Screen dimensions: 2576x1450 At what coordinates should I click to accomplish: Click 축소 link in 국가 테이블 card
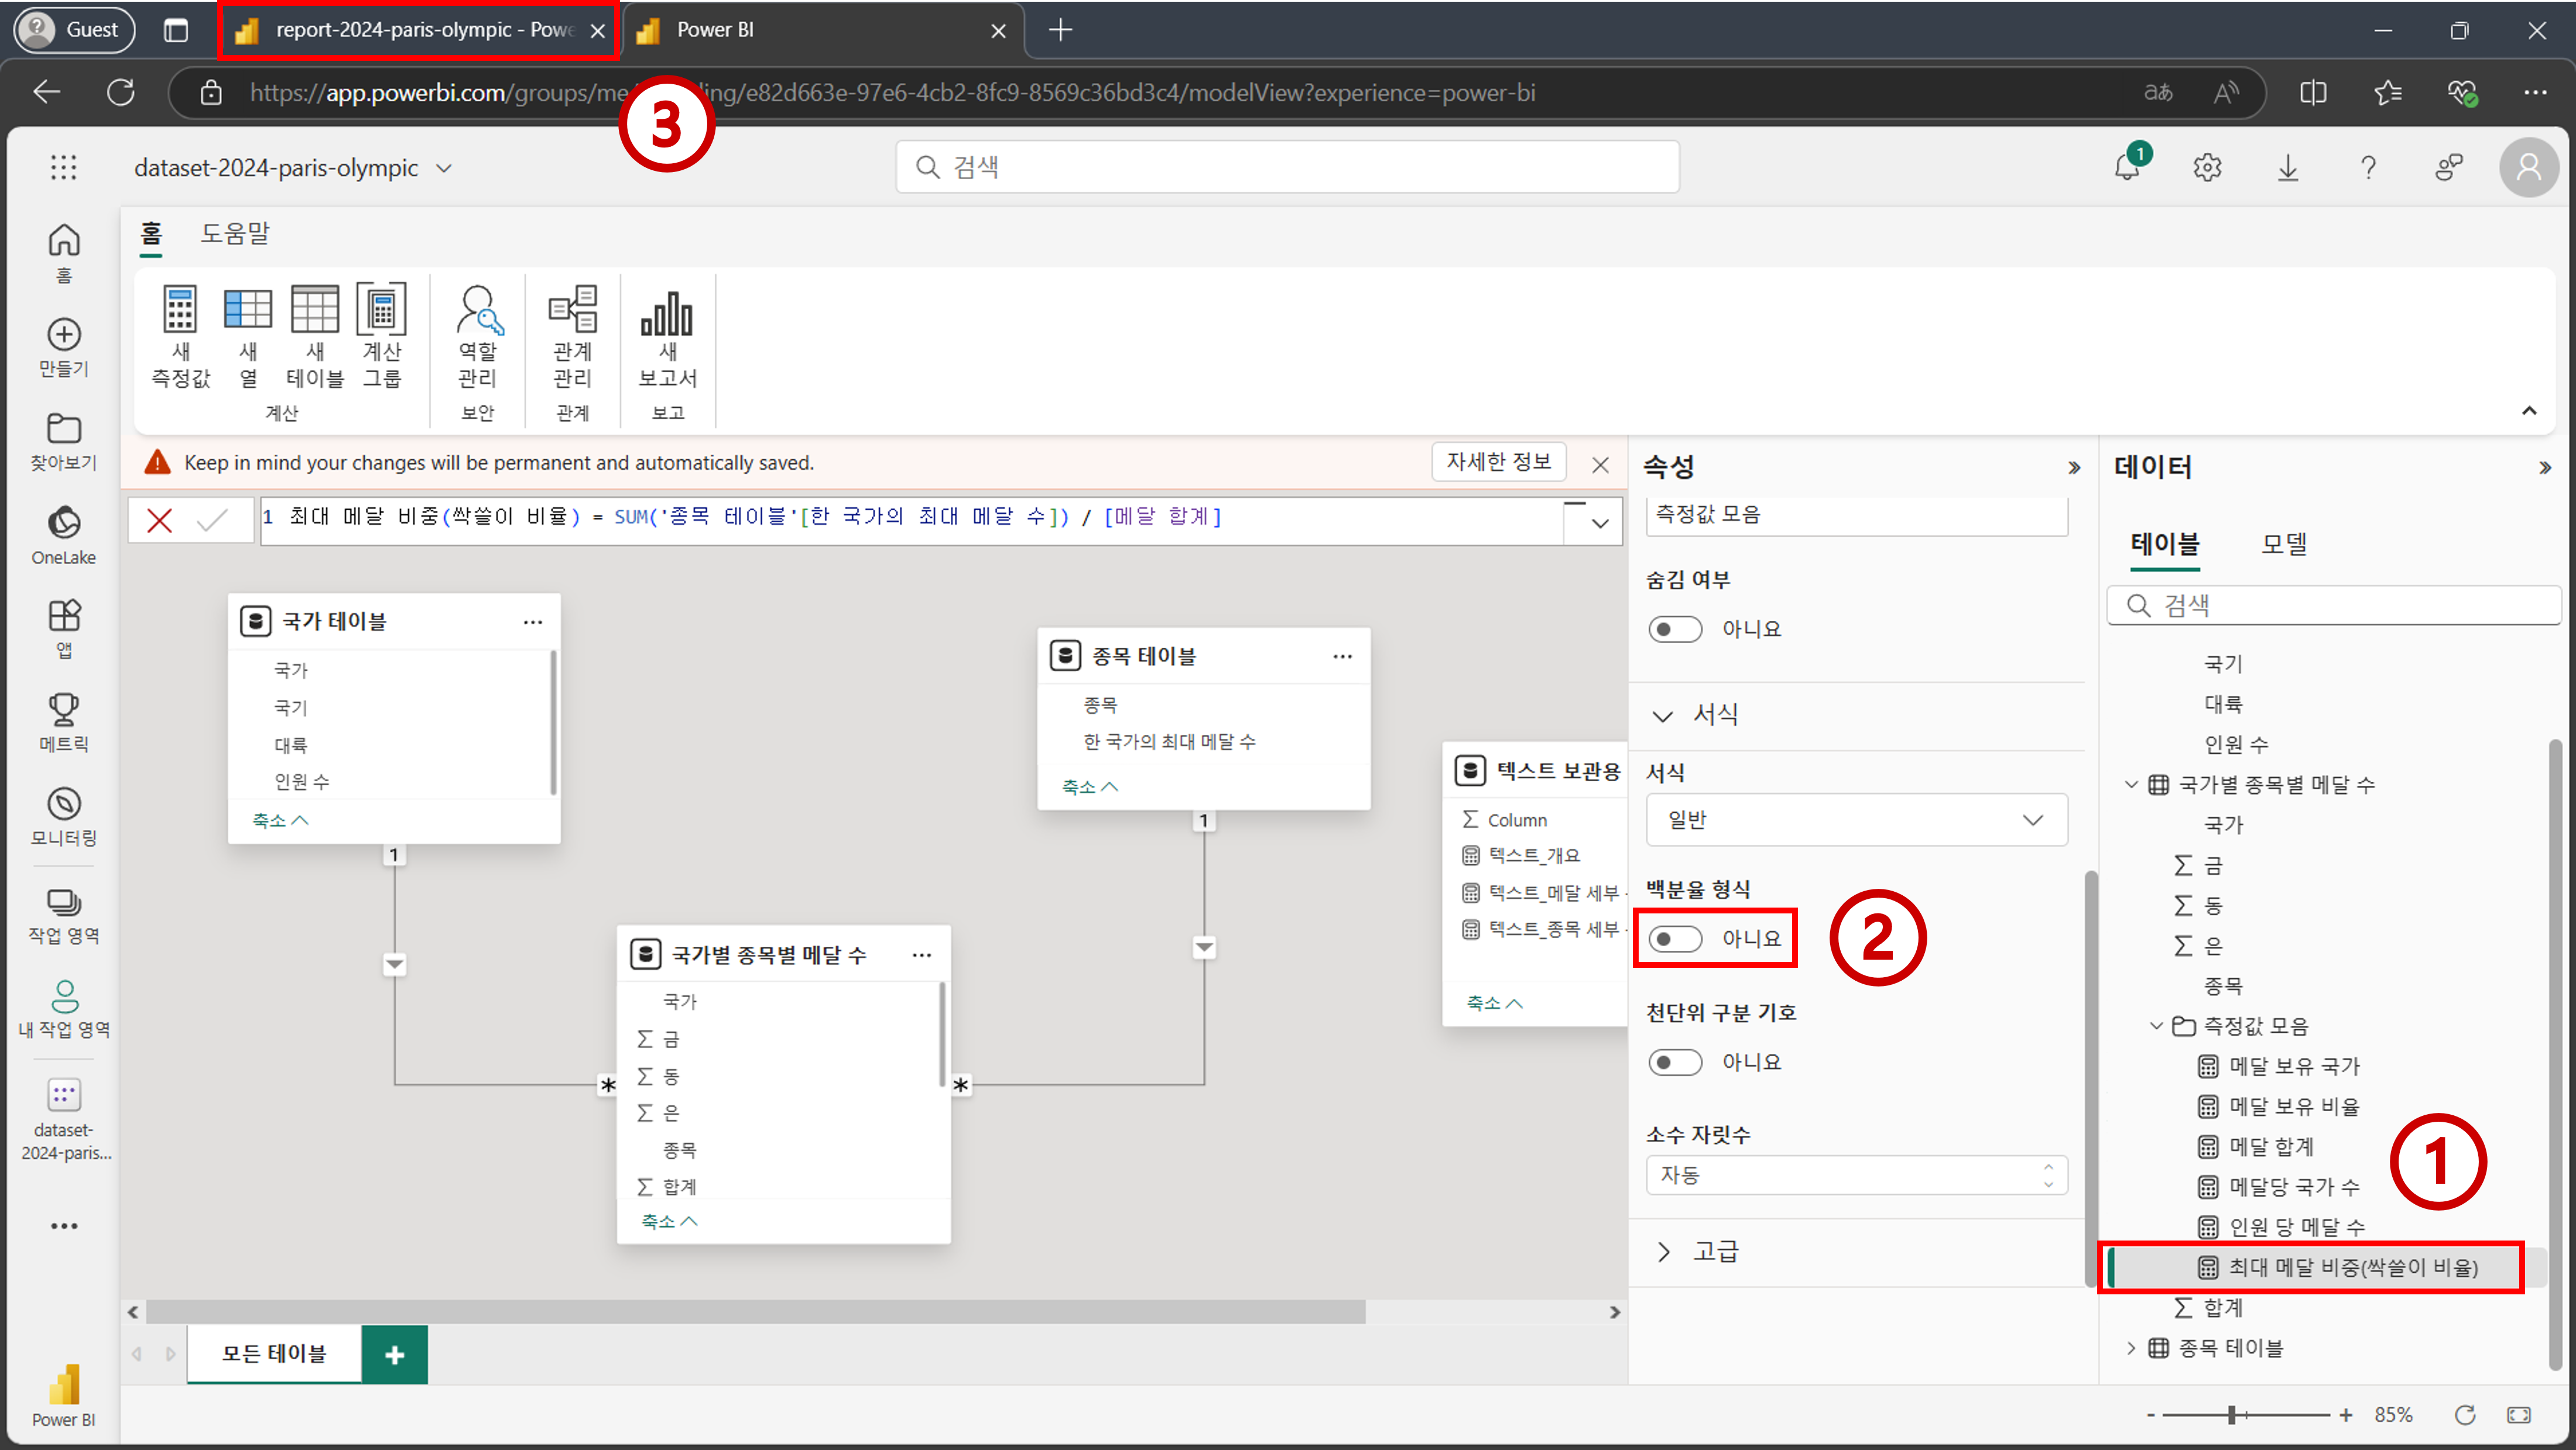280,819
